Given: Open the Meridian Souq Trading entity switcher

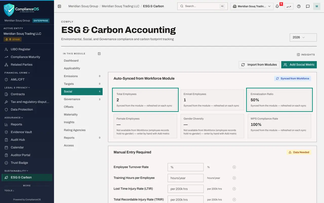Looking at the screenshot, I should pyautogui.click(x=252, y=6).
